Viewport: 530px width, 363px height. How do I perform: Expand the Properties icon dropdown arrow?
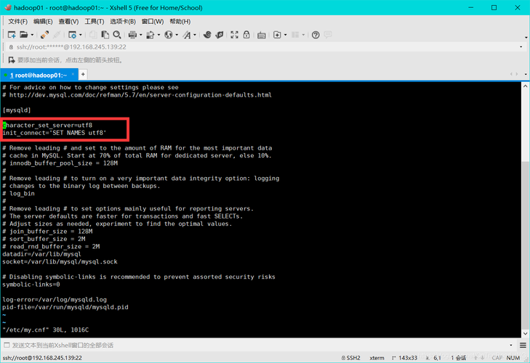(81, 35)
